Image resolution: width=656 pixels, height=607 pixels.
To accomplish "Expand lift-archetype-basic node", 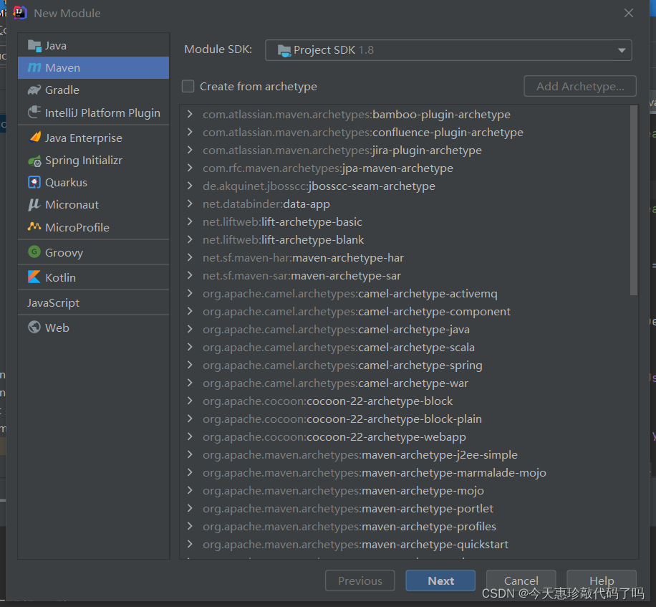I will [190, 221].
